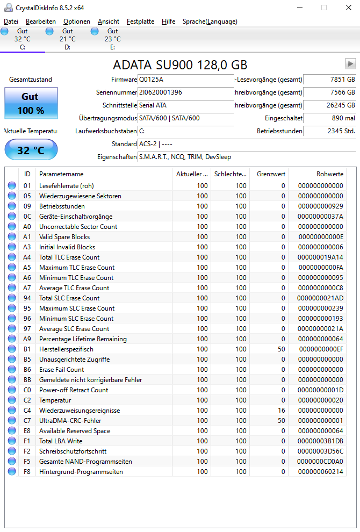Click status orb for Average TLC Erase Count
360x532 pixels.
point(12,287)
